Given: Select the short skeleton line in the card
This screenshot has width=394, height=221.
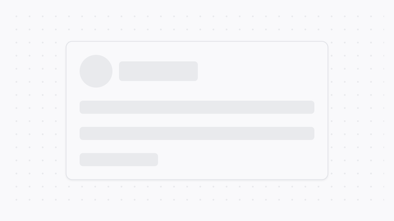Looking at the screenshot, I should tap(119, 160).
